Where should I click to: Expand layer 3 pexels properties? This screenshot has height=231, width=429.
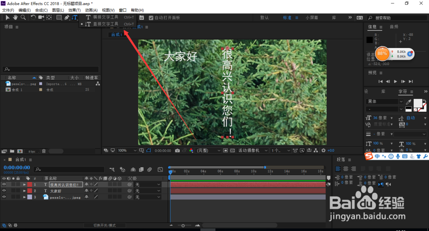pyautogui.click(x=24, y=197)
